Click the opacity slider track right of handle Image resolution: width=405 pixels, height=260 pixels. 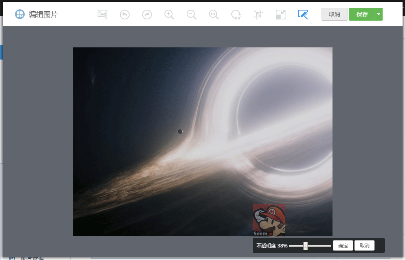[x=320, y=246]
